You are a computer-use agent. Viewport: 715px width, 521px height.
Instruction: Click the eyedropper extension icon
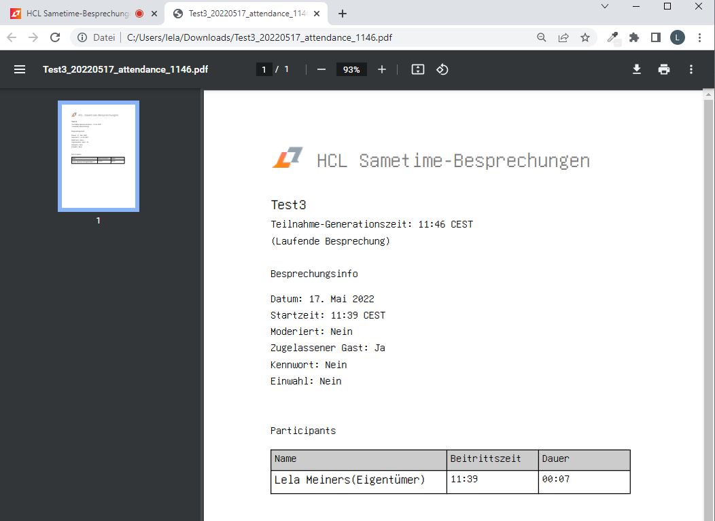(x=613, y=37)
